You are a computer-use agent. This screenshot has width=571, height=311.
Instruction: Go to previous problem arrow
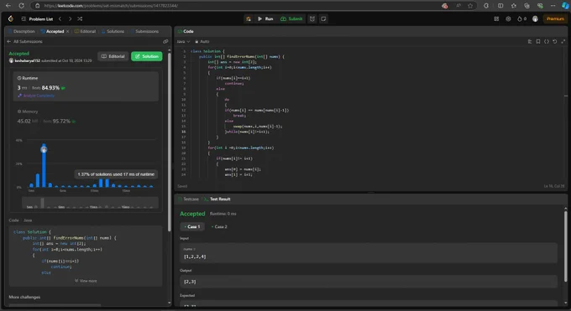pos(60,19)
